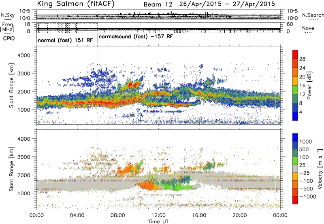Screen dimensions: 324x224
Task: Click the 04:00 time axis tick label
Action: [77, 216]
